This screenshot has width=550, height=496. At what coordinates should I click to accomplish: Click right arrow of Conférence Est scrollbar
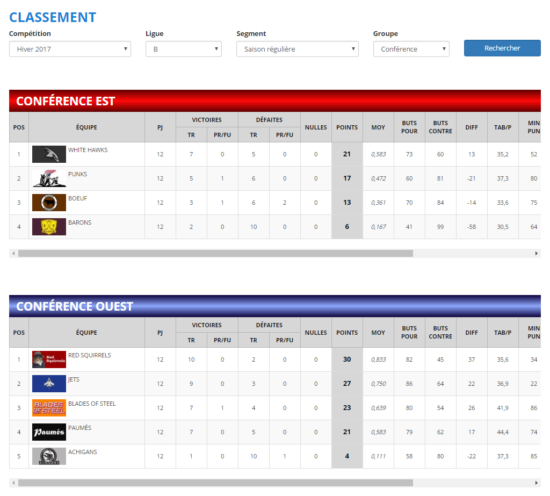click(x=536, y=253)
